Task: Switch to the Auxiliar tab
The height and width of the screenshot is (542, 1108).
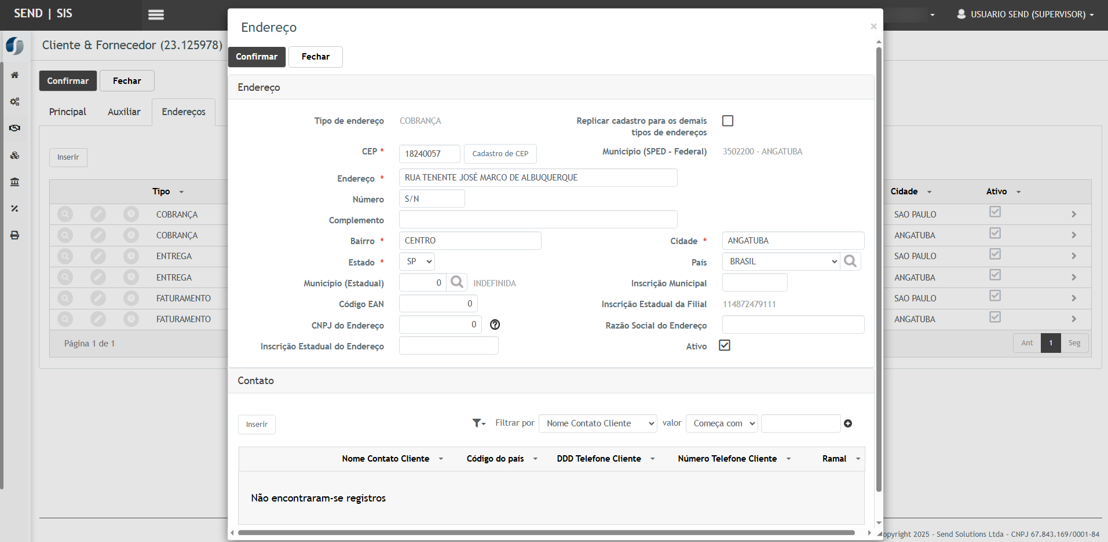Action: (x=124, y=112)
